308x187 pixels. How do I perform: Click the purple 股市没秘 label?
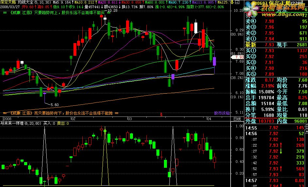[222, 113]
